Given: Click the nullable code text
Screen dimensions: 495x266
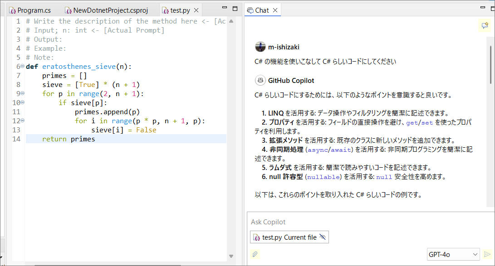Looking at the screenshot, I should coord(323,177).
